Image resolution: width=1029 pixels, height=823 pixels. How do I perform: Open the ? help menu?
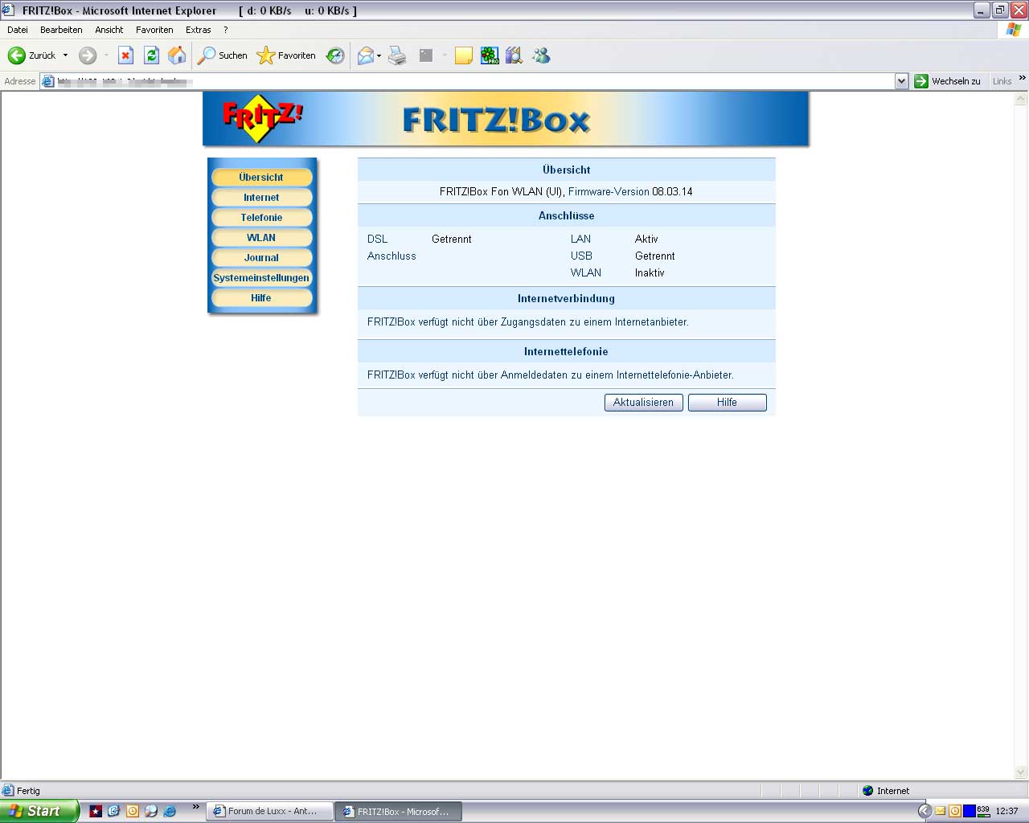click(226, 30)
